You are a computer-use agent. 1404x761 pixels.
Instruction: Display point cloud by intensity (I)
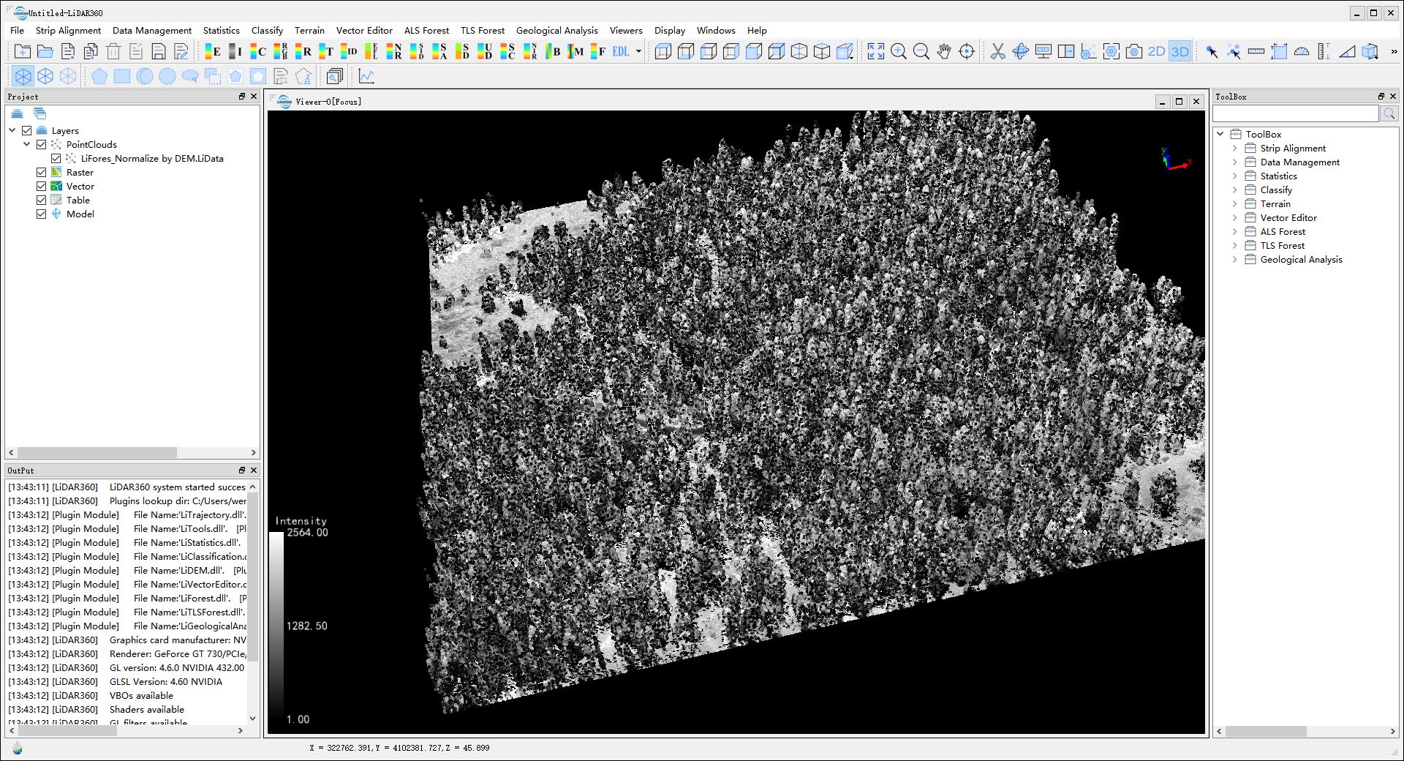235,51
